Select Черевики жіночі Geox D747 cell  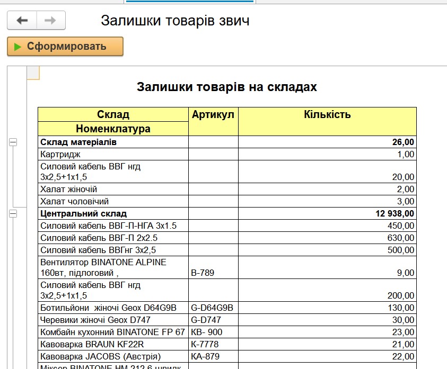click(113, 320)
